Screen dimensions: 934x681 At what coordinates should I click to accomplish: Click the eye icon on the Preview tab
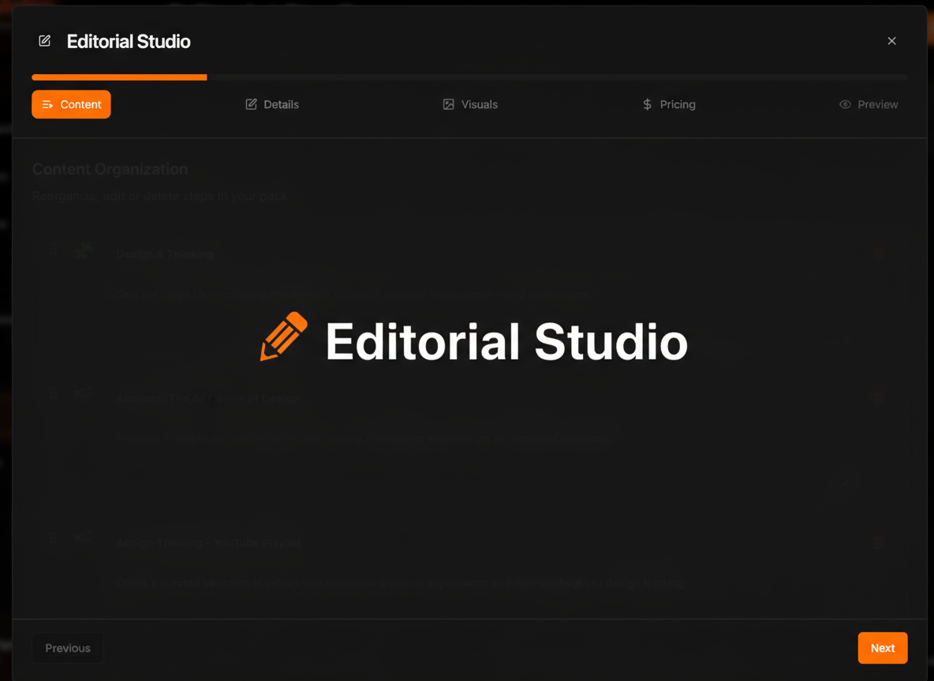pyautogui.click(x=845, y=104)
